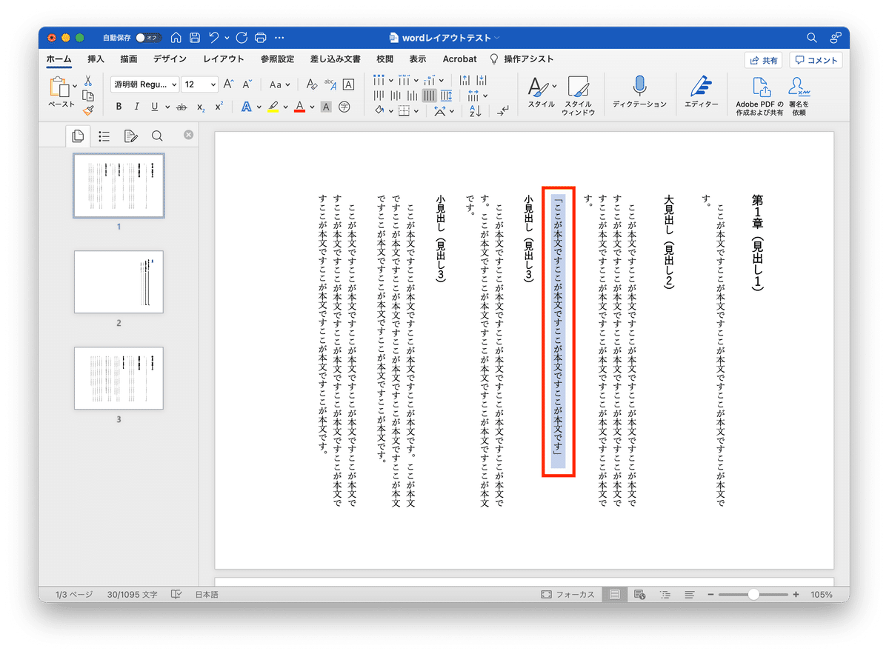889x654 pixels.
Task: Show paragraph marks via the return-arrow icon
Action: click(x=504, y=111)
